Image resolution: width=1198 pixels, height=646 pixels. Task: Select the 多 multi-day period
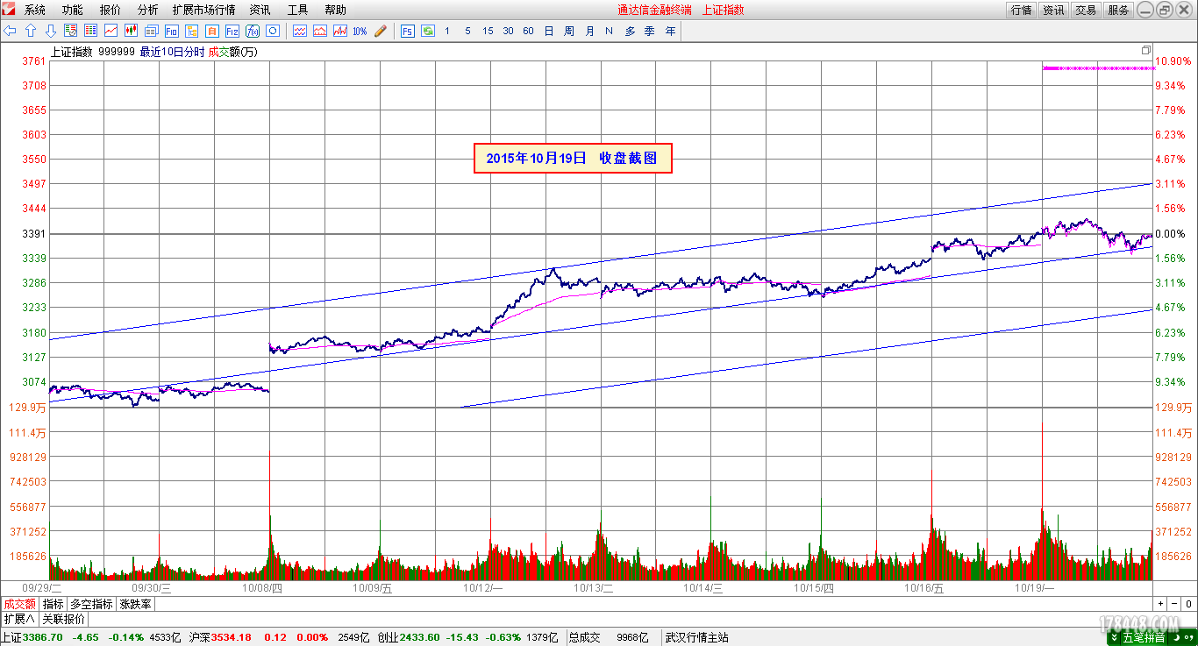click(x=630, y=31)
